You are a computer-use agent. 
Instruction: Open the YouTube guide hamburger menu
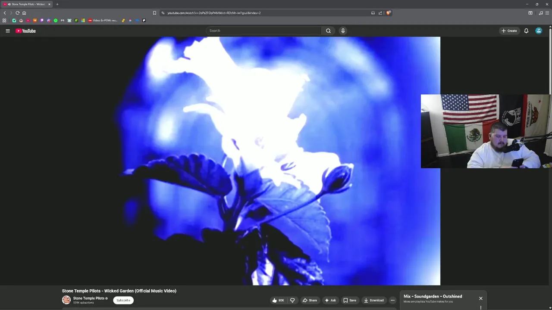coord(7,31)
